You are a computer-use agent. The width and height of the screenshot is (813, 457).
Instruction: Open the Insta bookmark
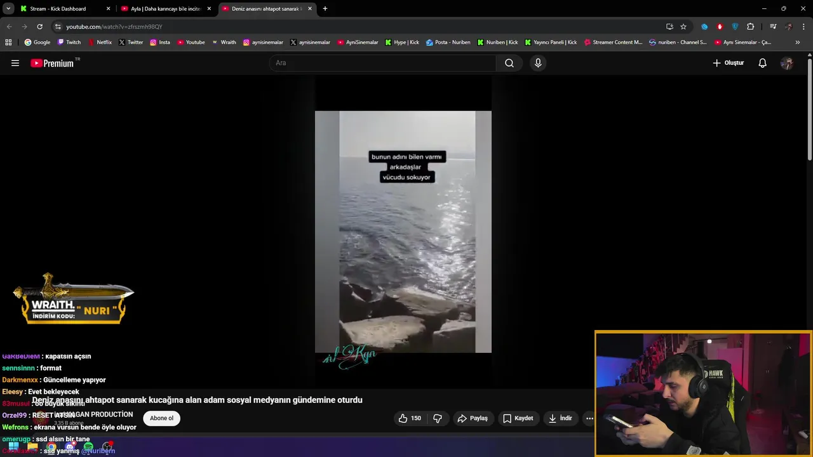[159, 43]
